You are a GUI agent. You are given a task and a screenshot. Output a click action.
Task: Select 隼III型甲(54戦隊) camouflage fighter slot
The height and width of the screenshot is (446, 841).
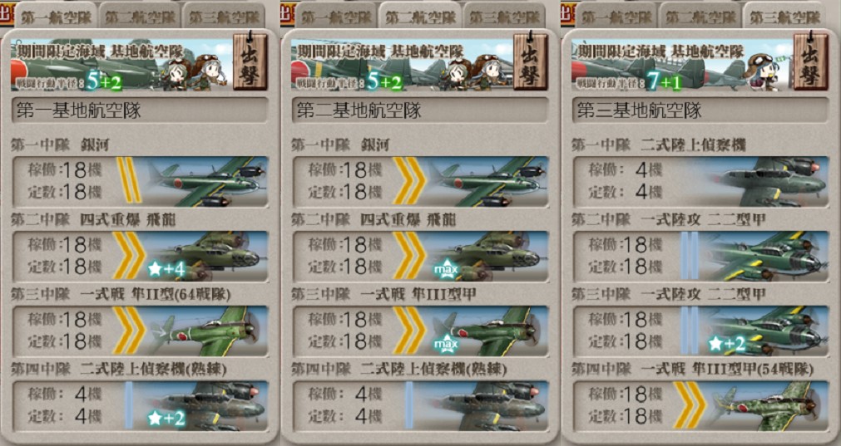click(701, 405)
